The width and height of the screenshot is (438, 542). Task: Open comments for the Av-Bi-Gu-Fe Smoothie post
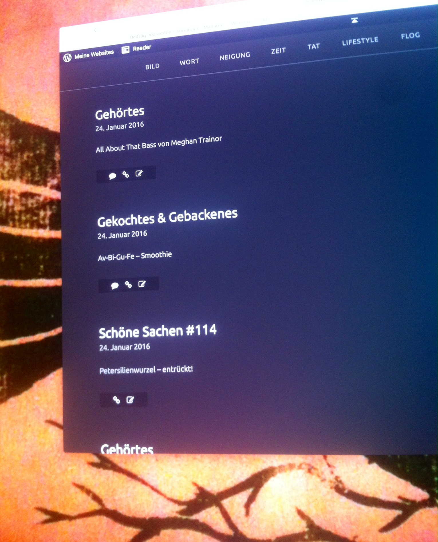115,285
